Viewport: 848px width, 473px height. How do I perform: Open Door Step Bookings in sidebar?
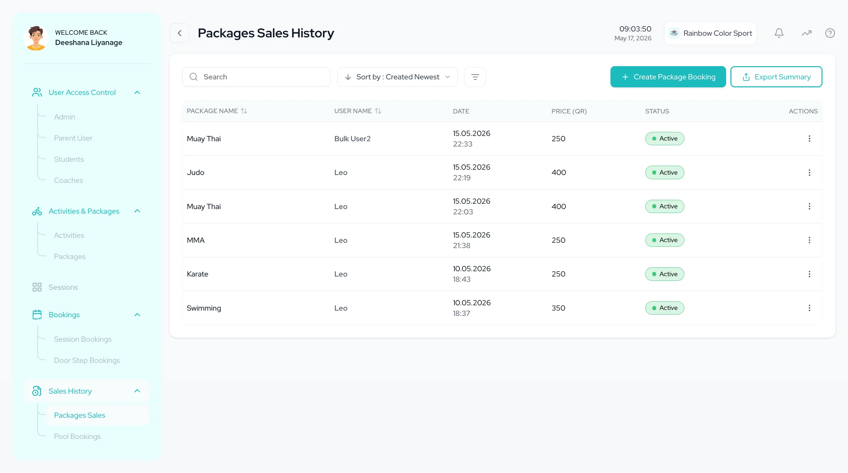pyautogui.click(x=87, y=360)
